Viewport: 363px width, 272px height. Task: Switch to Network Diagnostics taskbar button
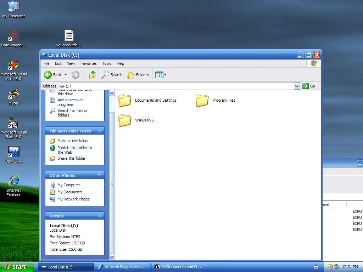pos(123,267)
